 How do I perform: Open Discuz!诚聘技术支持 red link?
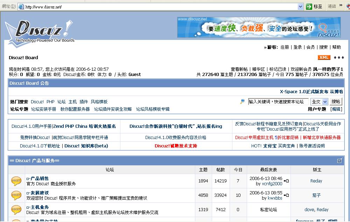click(176, 146)
